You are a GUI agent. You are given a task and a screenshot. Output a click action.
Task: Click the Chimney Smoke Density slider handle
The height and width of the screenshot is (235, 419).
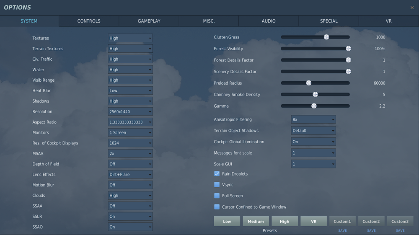click(x=316, y=95)
